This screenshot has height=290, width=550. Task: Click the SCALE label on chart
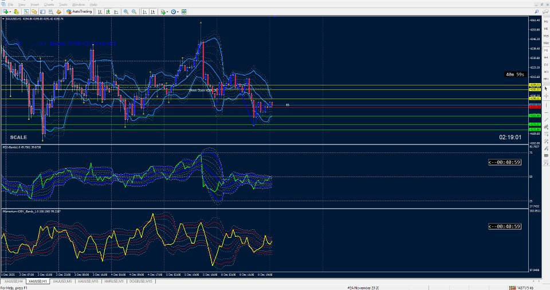(18, 138)
